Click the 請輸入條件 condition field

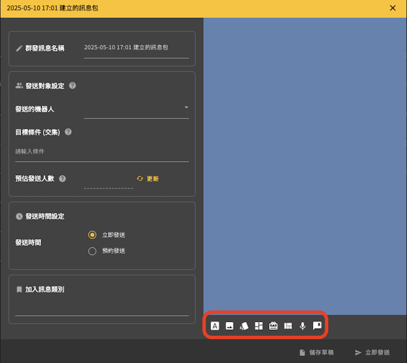click(102, 152)
